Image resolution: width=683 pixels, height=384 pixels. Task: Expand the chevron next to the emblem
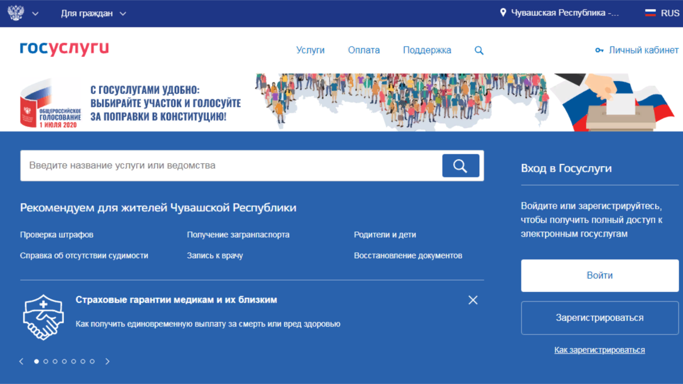pos(35,13)
